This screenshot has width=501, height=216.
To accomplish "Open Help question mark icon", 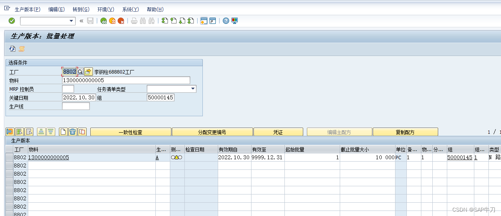I will 226,21.
